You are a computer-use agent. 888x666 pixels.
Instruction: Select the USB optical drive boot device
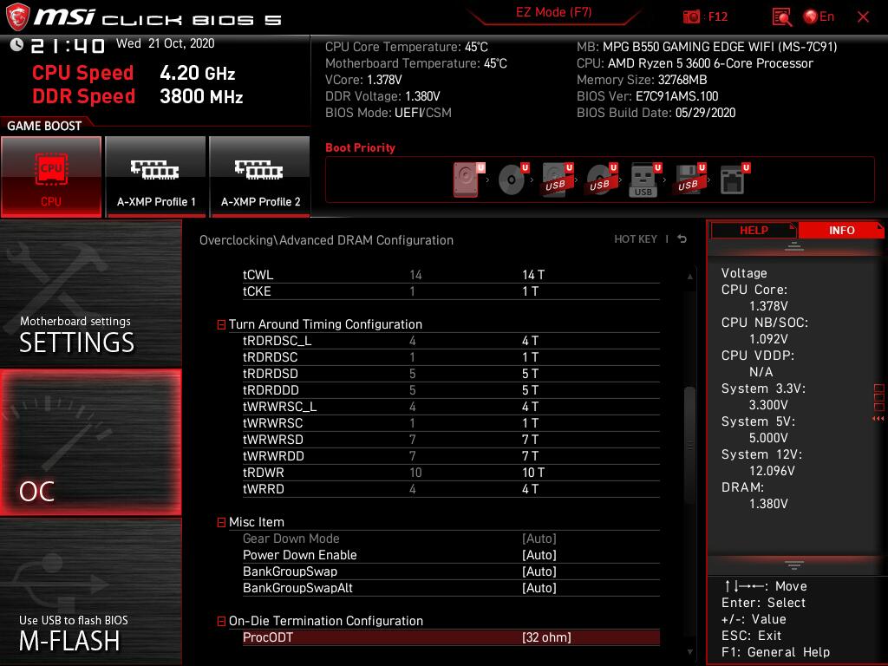pyautogui.click(x=602, y=180)
